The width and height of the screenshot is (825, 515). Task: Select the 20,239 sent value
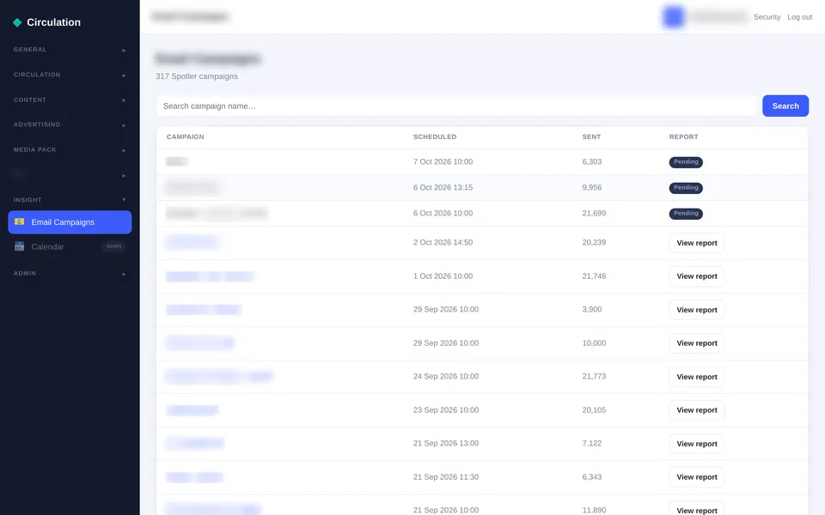(594, 242)
